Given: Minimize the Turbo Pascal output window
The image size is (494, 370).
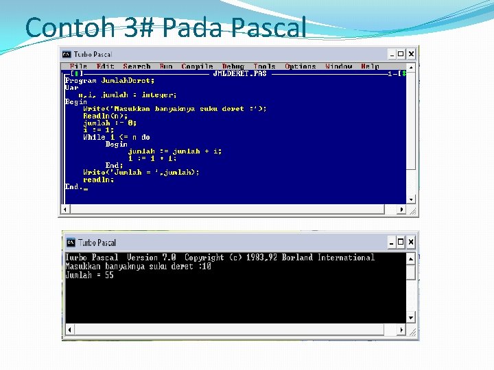Looking at the screenshot, I should (391, 243).
